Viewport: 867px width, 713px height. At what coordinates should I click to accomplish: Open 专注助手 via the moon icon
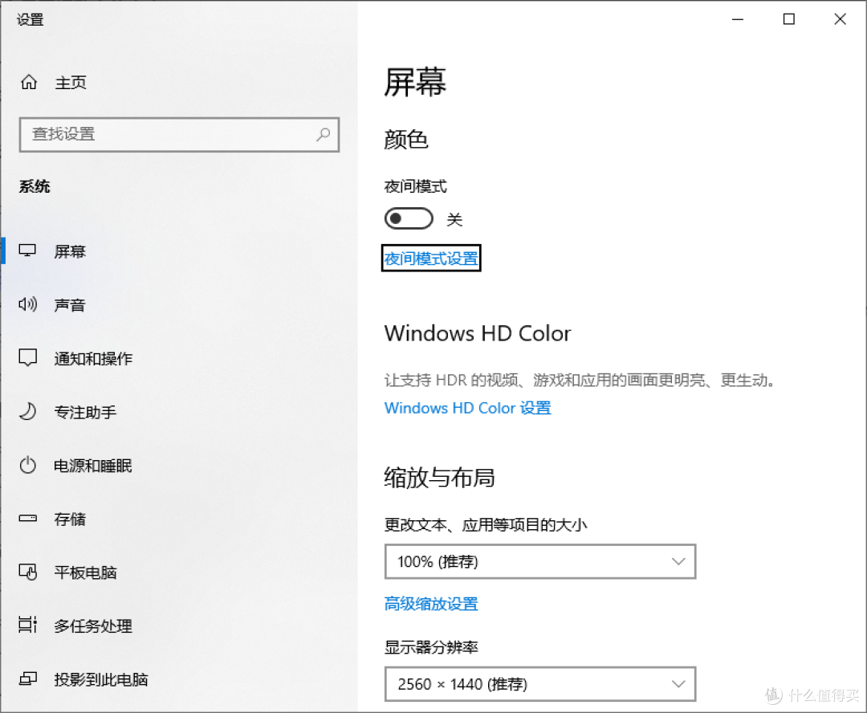pos(27,412)
